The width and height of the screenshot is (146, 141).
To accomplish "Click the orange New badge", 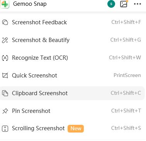I will [76, 129].
